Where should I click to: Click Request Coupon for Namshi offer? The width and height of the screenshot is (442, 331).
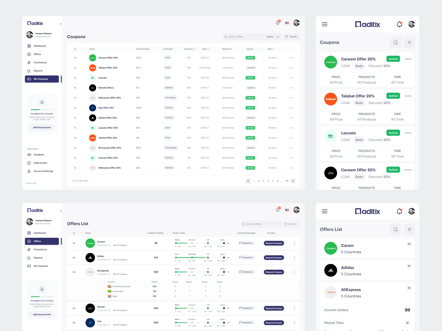pos(274,308)
